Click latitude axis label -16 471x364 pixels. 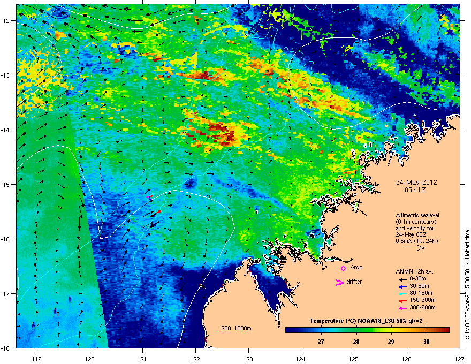[5, 239]
